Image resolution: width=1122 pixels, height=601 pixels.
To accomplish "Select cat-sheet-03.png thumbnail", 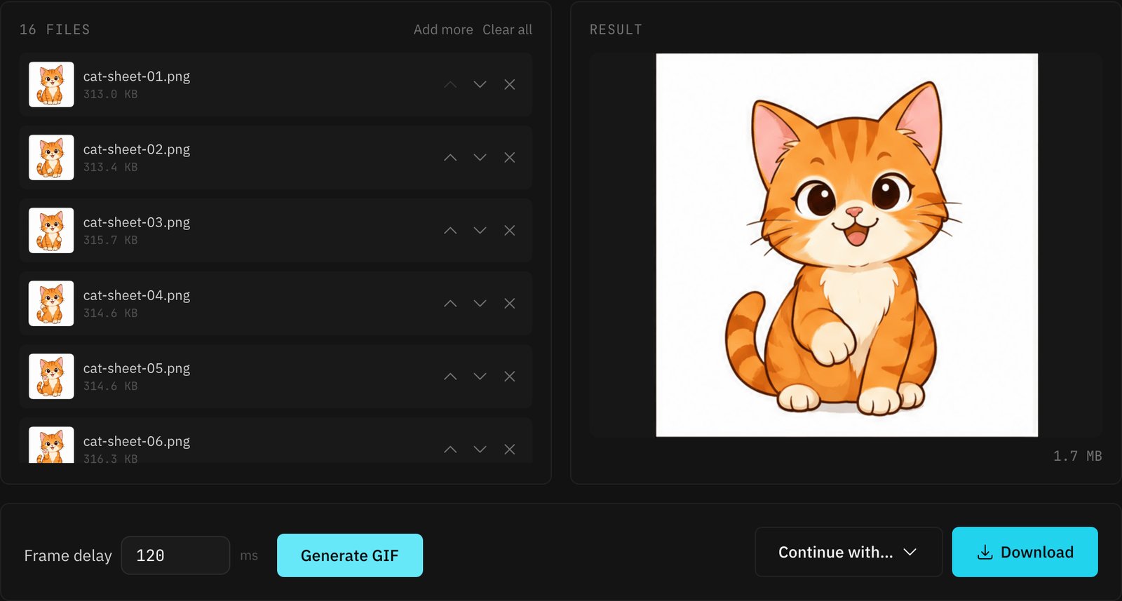I will click(x=51, y=230).
